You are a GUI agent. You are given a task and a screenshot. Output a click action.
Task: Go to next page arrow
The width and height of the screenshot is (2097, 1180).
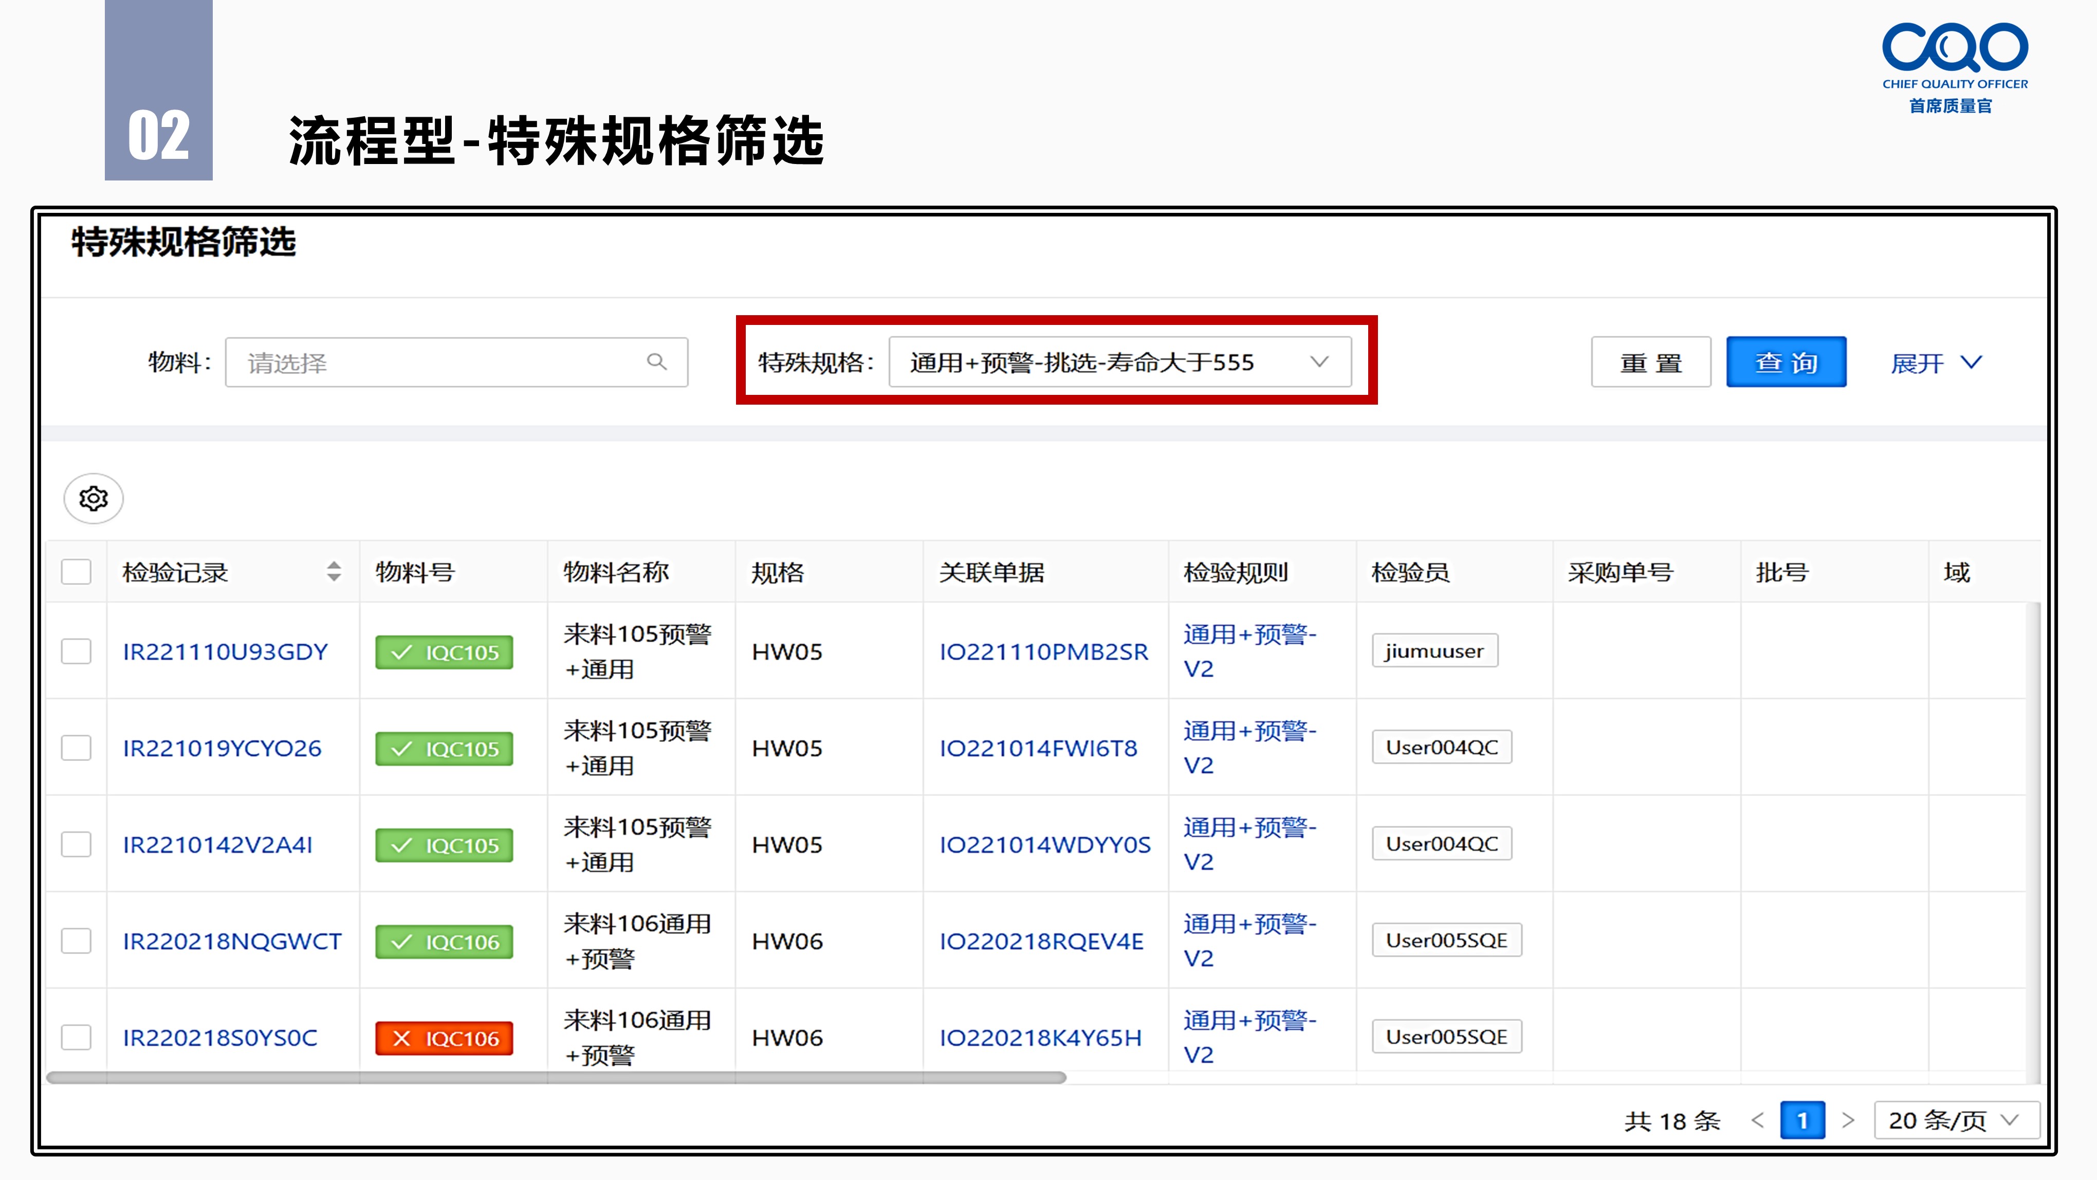(1848, 1120)
